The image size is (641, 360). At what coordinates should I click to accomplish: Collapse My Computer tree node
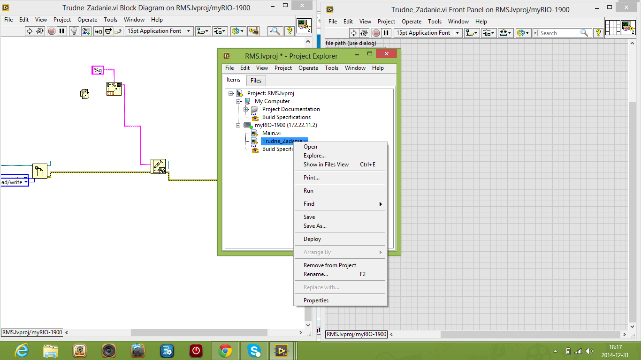click(238, 101)
